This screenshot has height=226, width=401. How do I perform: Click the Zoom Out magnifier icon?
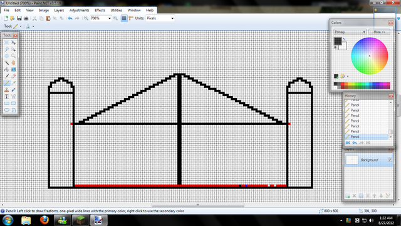86,18
